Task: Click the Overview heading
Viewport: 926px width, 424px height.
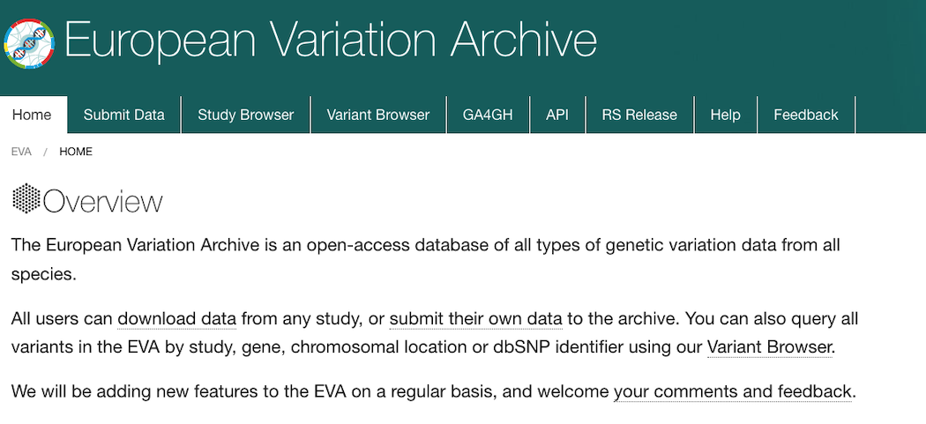Action: pyautogui.click(x=103, y=202)
